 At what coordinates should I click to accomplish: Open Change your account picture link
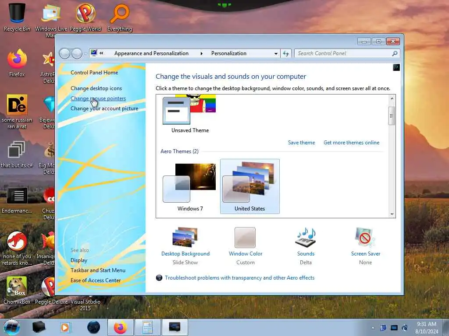(104, 108)
